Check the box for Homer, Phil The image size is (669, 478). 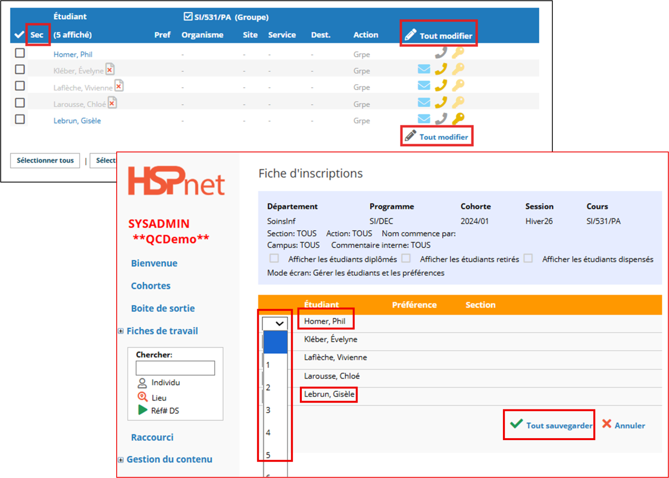(20, 53)
